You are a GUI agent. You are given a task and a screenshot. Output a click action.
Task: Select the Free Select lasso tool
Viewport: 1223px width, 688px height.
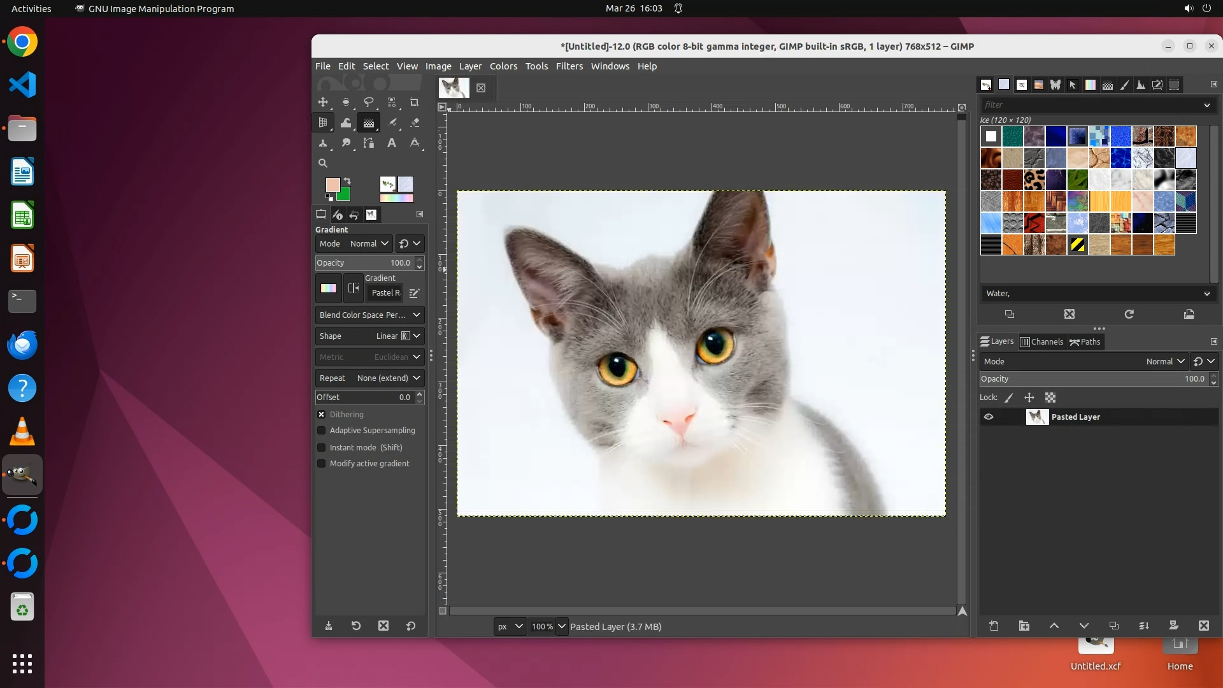coord(368,102)
